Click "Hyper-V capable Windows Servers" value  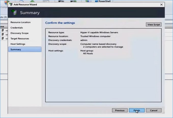[x=99, y=32]
